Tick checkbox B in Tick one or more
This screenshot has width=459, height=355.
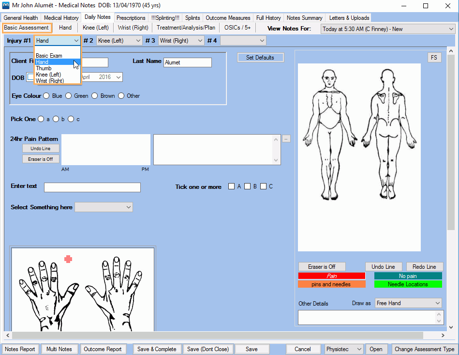pos(247,186)
